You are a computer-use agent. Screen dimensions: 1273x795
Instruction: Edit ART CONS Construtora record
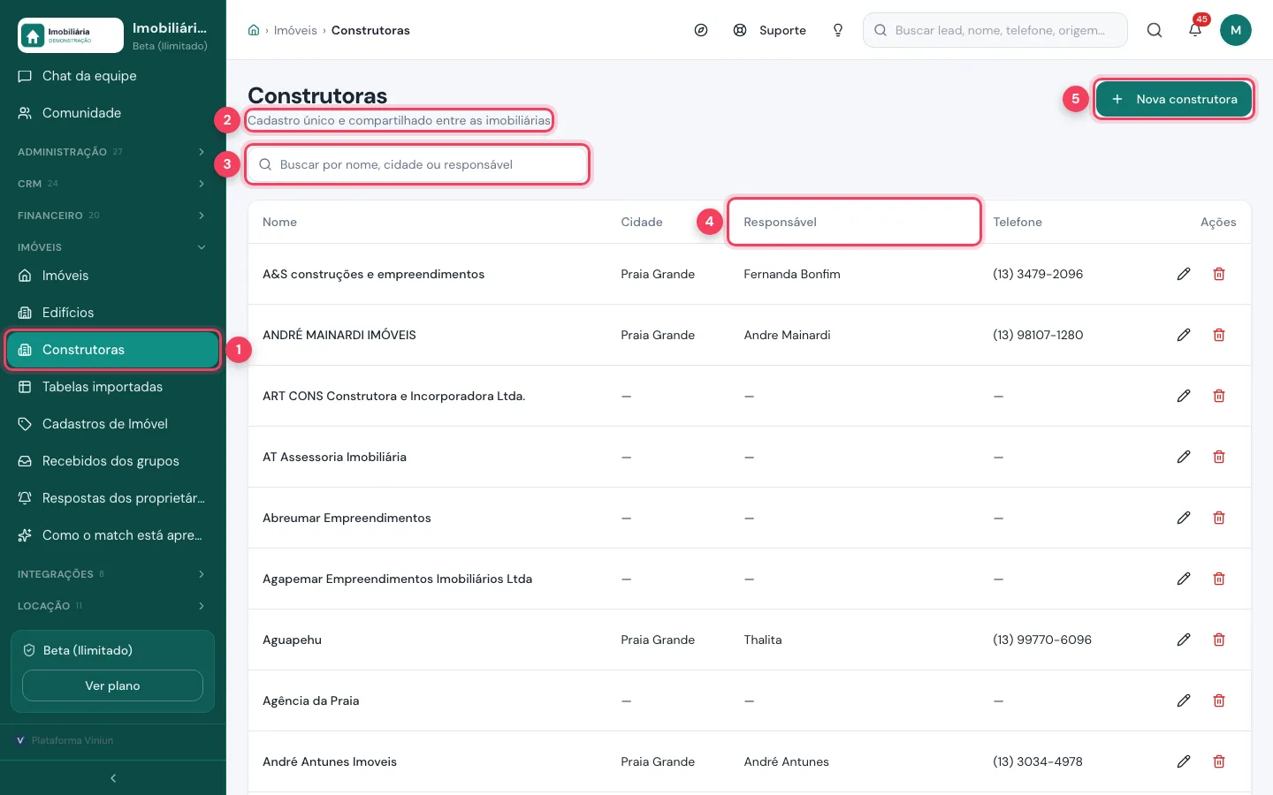1184,396
